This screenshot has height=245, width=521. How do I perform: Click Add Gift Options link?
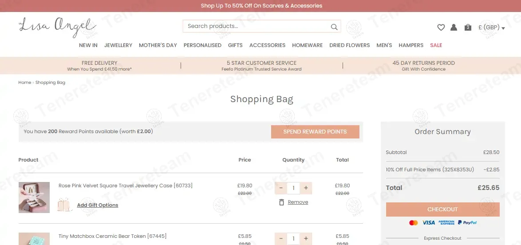pyautogui.click(x=97, y=205)
